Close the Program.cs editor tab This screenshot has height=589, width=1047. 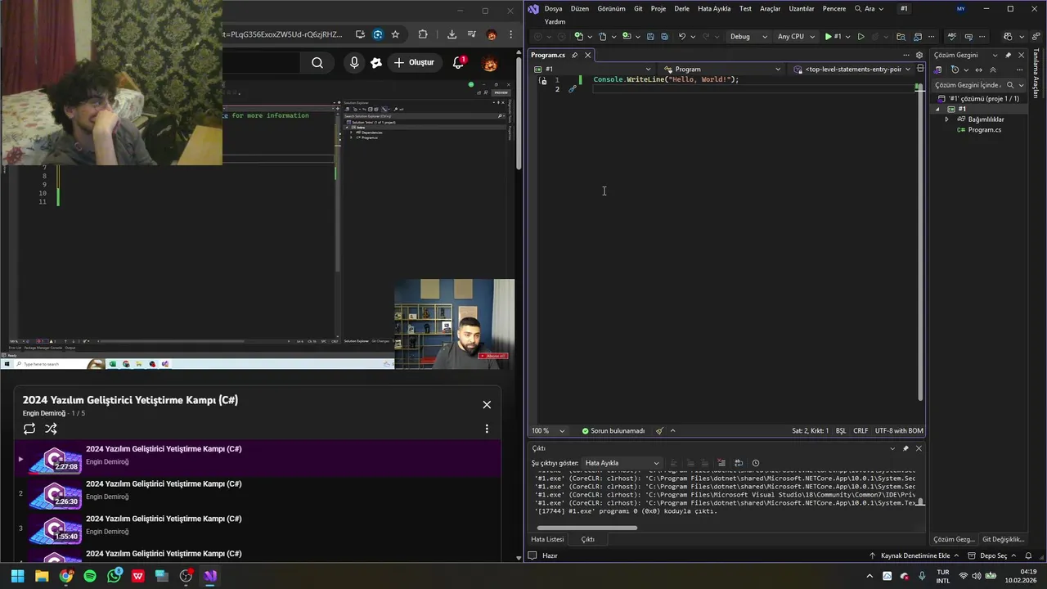coord(587,55)
